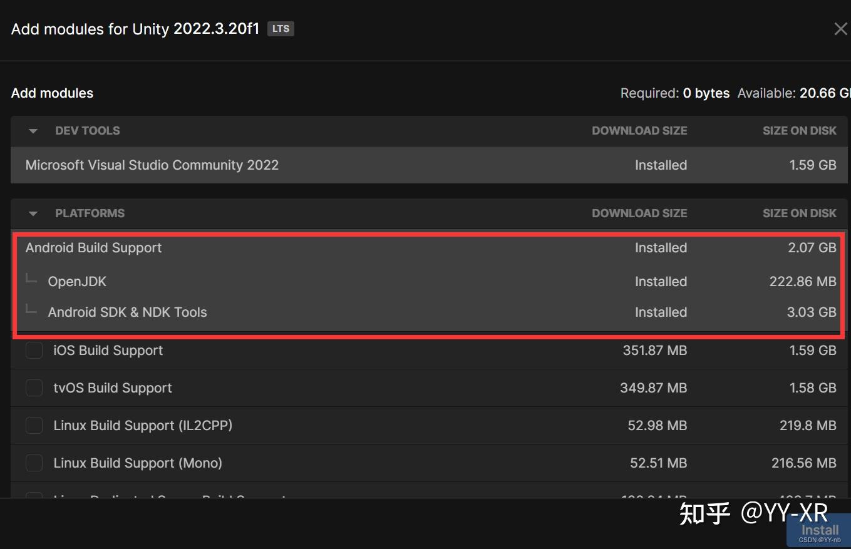Viewport: 851px width, 549px height.
Task: Click the SIZE ON DISK column header
Action: click(x=800, y=131)
